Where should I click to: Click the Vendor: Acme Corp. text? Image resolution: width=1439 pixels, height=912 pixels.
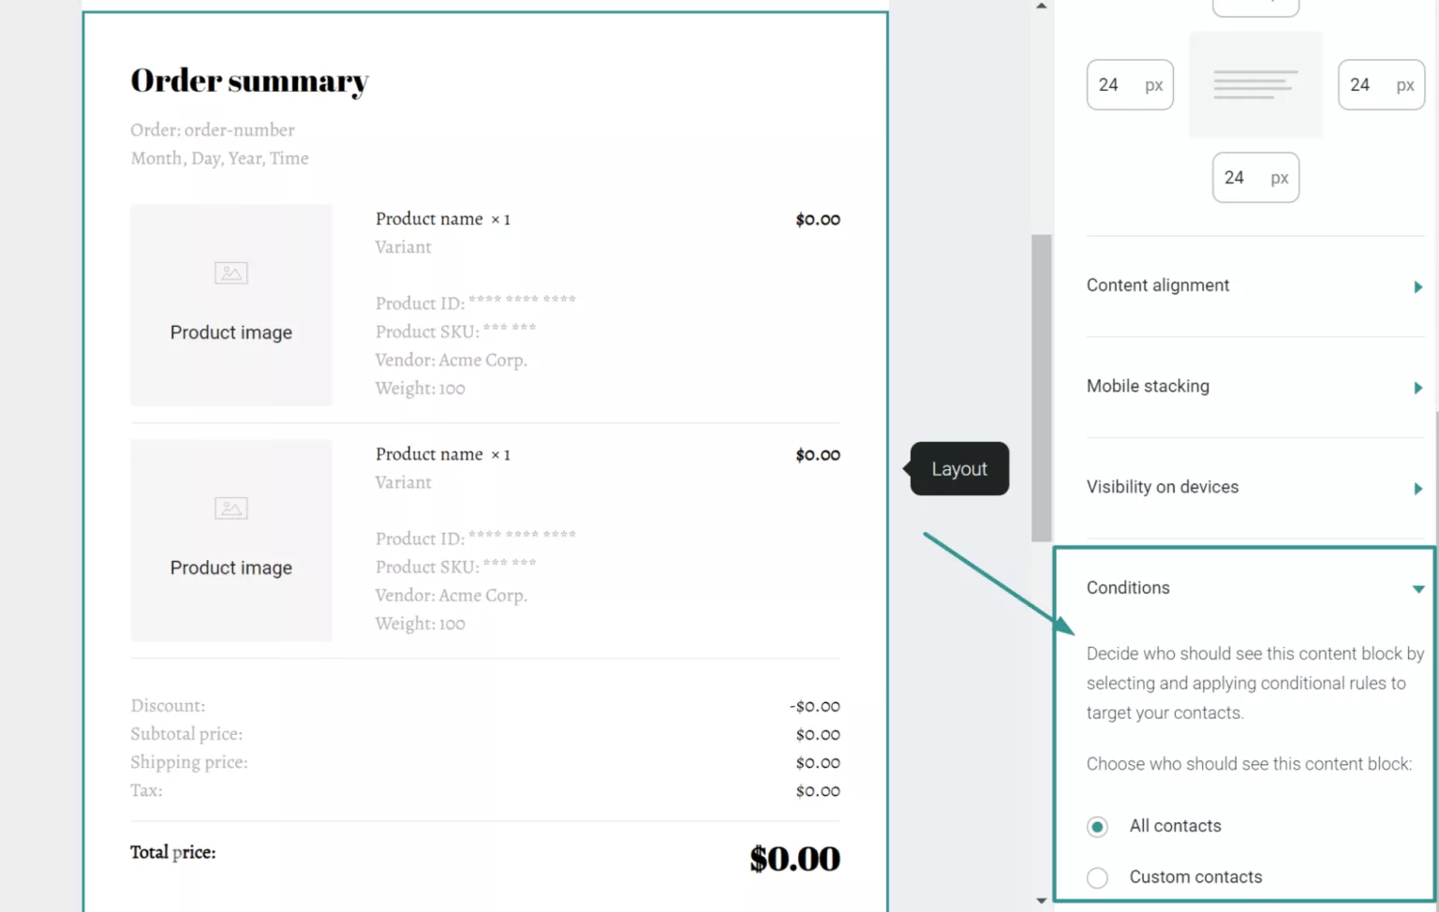[x=452, y=360]
